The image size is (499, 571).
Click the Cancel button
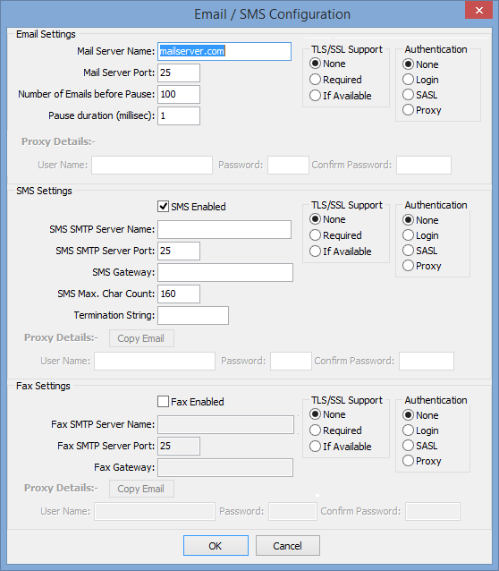(288, 546)
